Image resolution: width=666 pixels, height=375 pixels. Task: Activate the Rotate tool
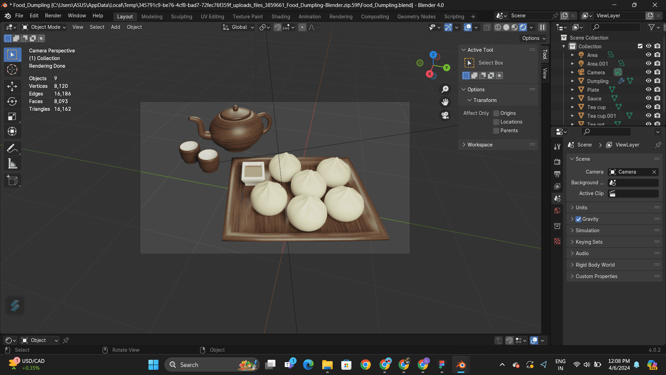click(x=12, y=101)
